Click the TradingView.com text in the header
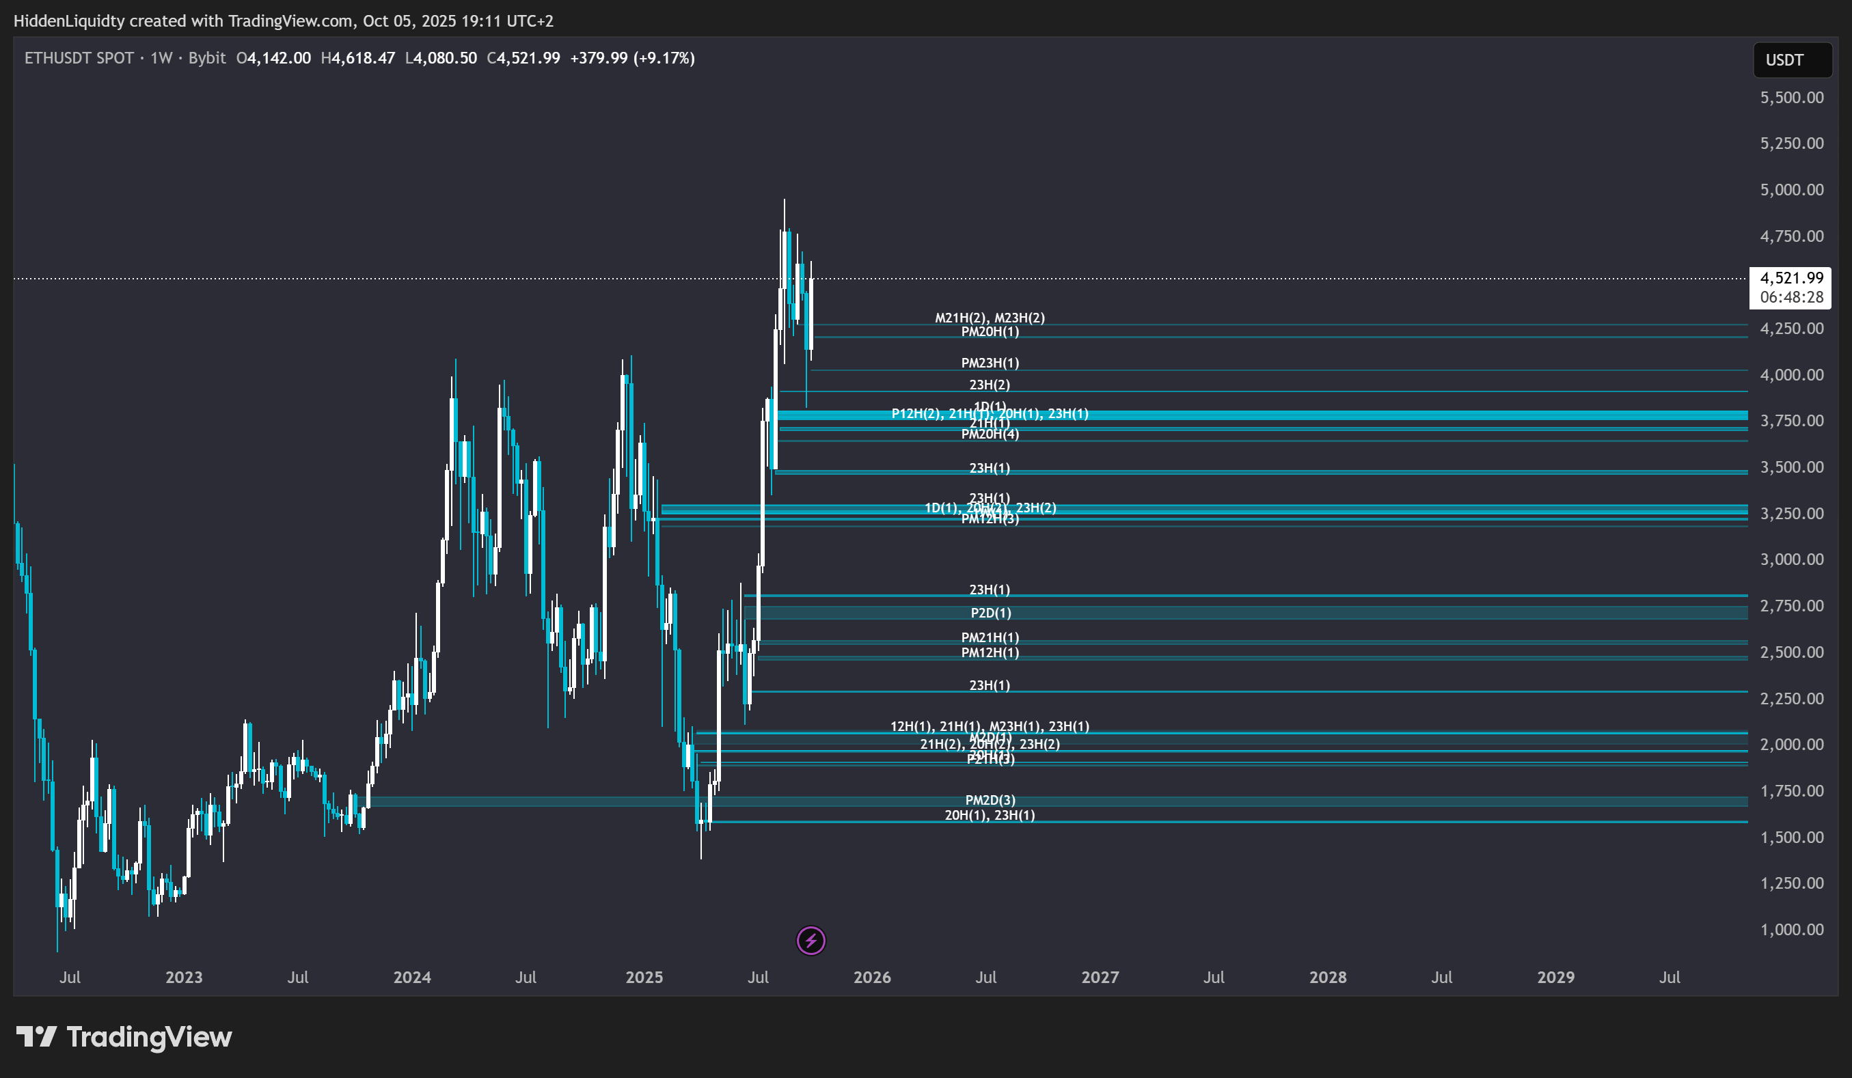1852x1078 pixels. click(x=290, y=20)
